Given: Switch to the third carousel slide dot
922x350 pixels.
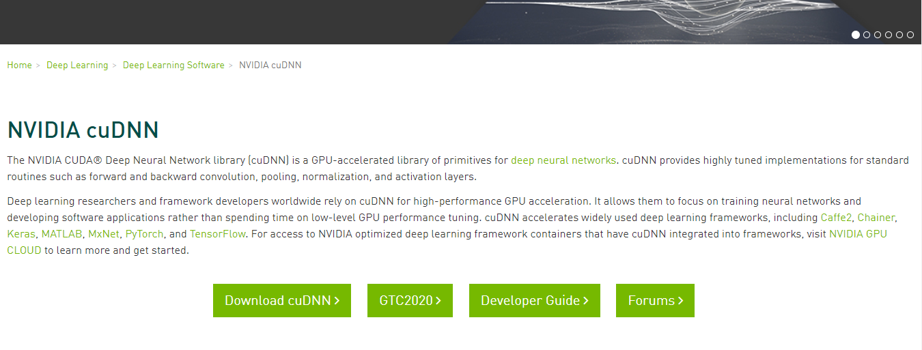Looking at the screenshot, I should click(878, 35).
